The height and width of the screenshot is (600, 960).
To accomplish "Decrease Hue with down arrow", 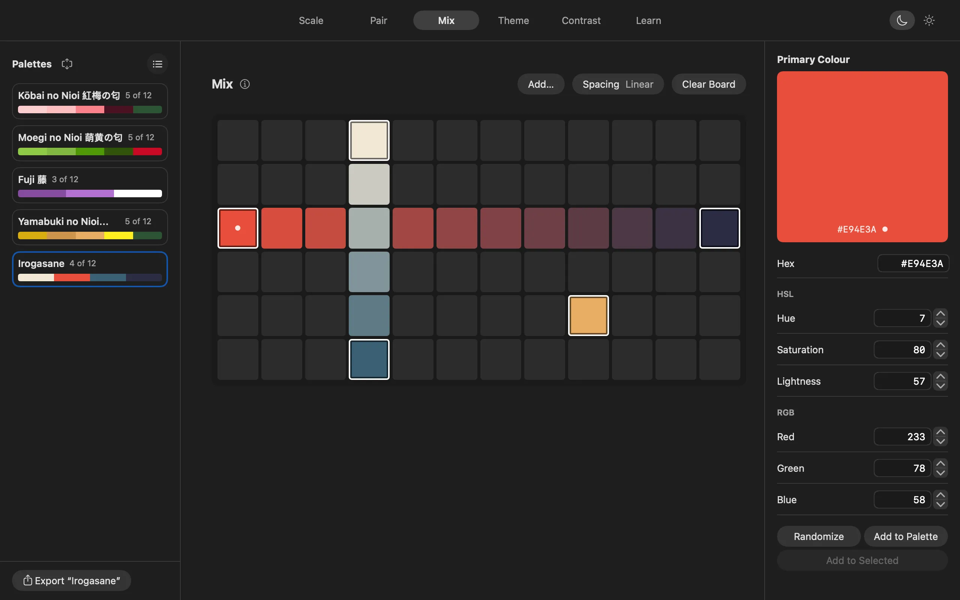I will [940, 323].
